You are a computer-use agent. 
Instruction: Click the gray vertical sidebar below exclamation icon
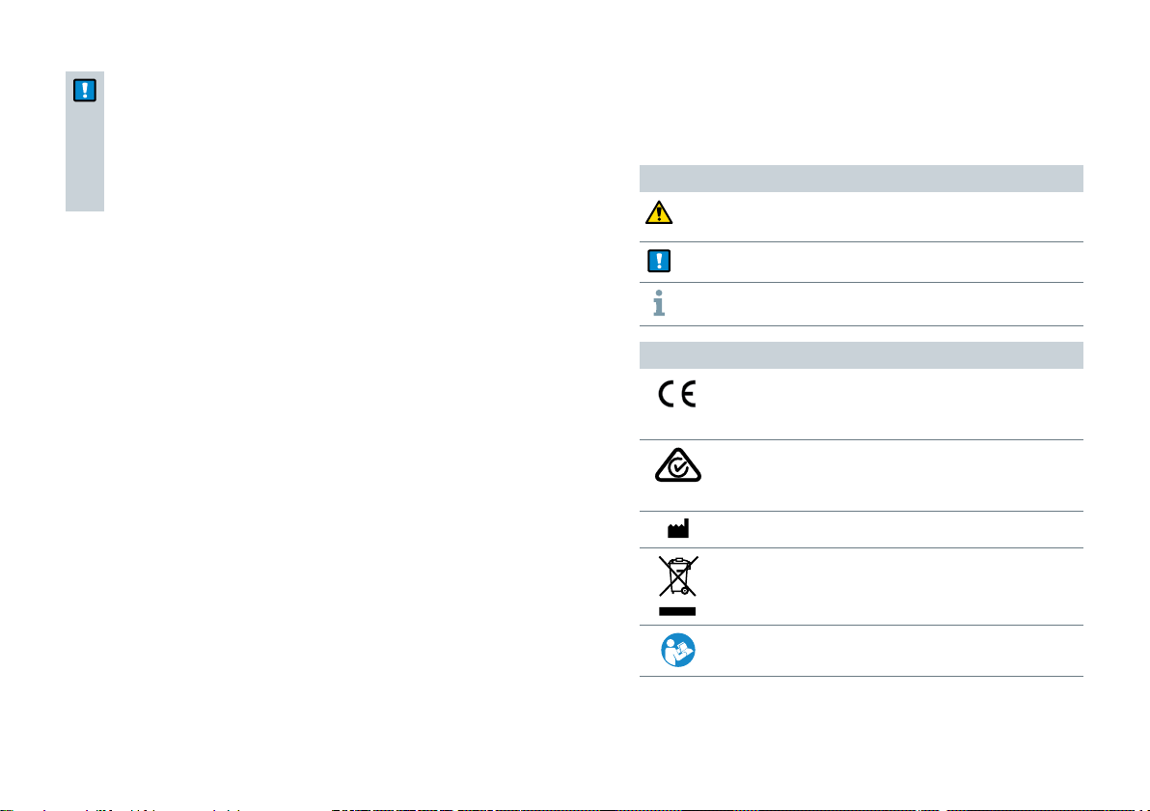coord(85,157)
